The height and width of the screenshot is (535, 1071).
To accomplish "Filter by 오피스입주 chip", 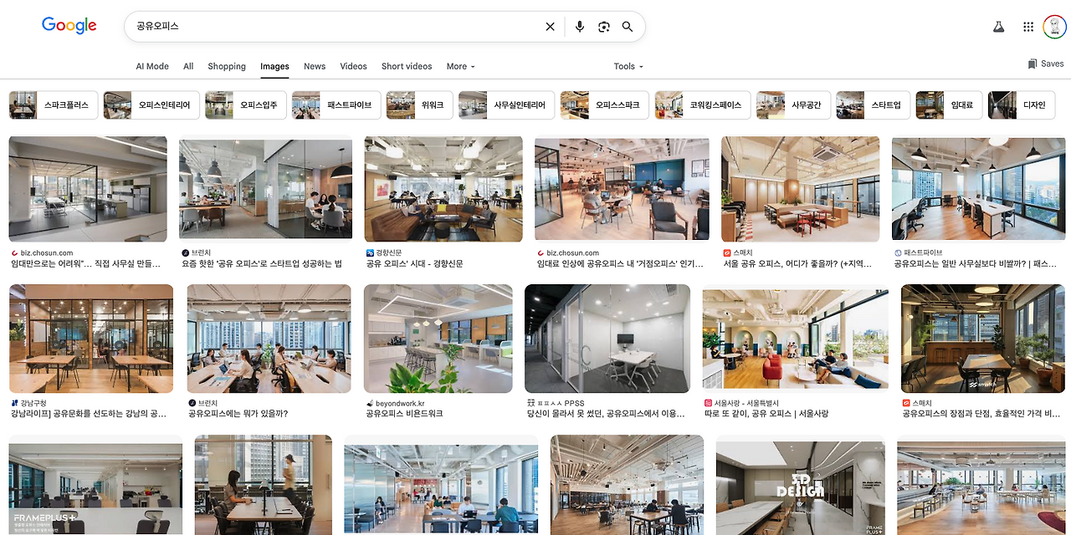I will [246, 105].
